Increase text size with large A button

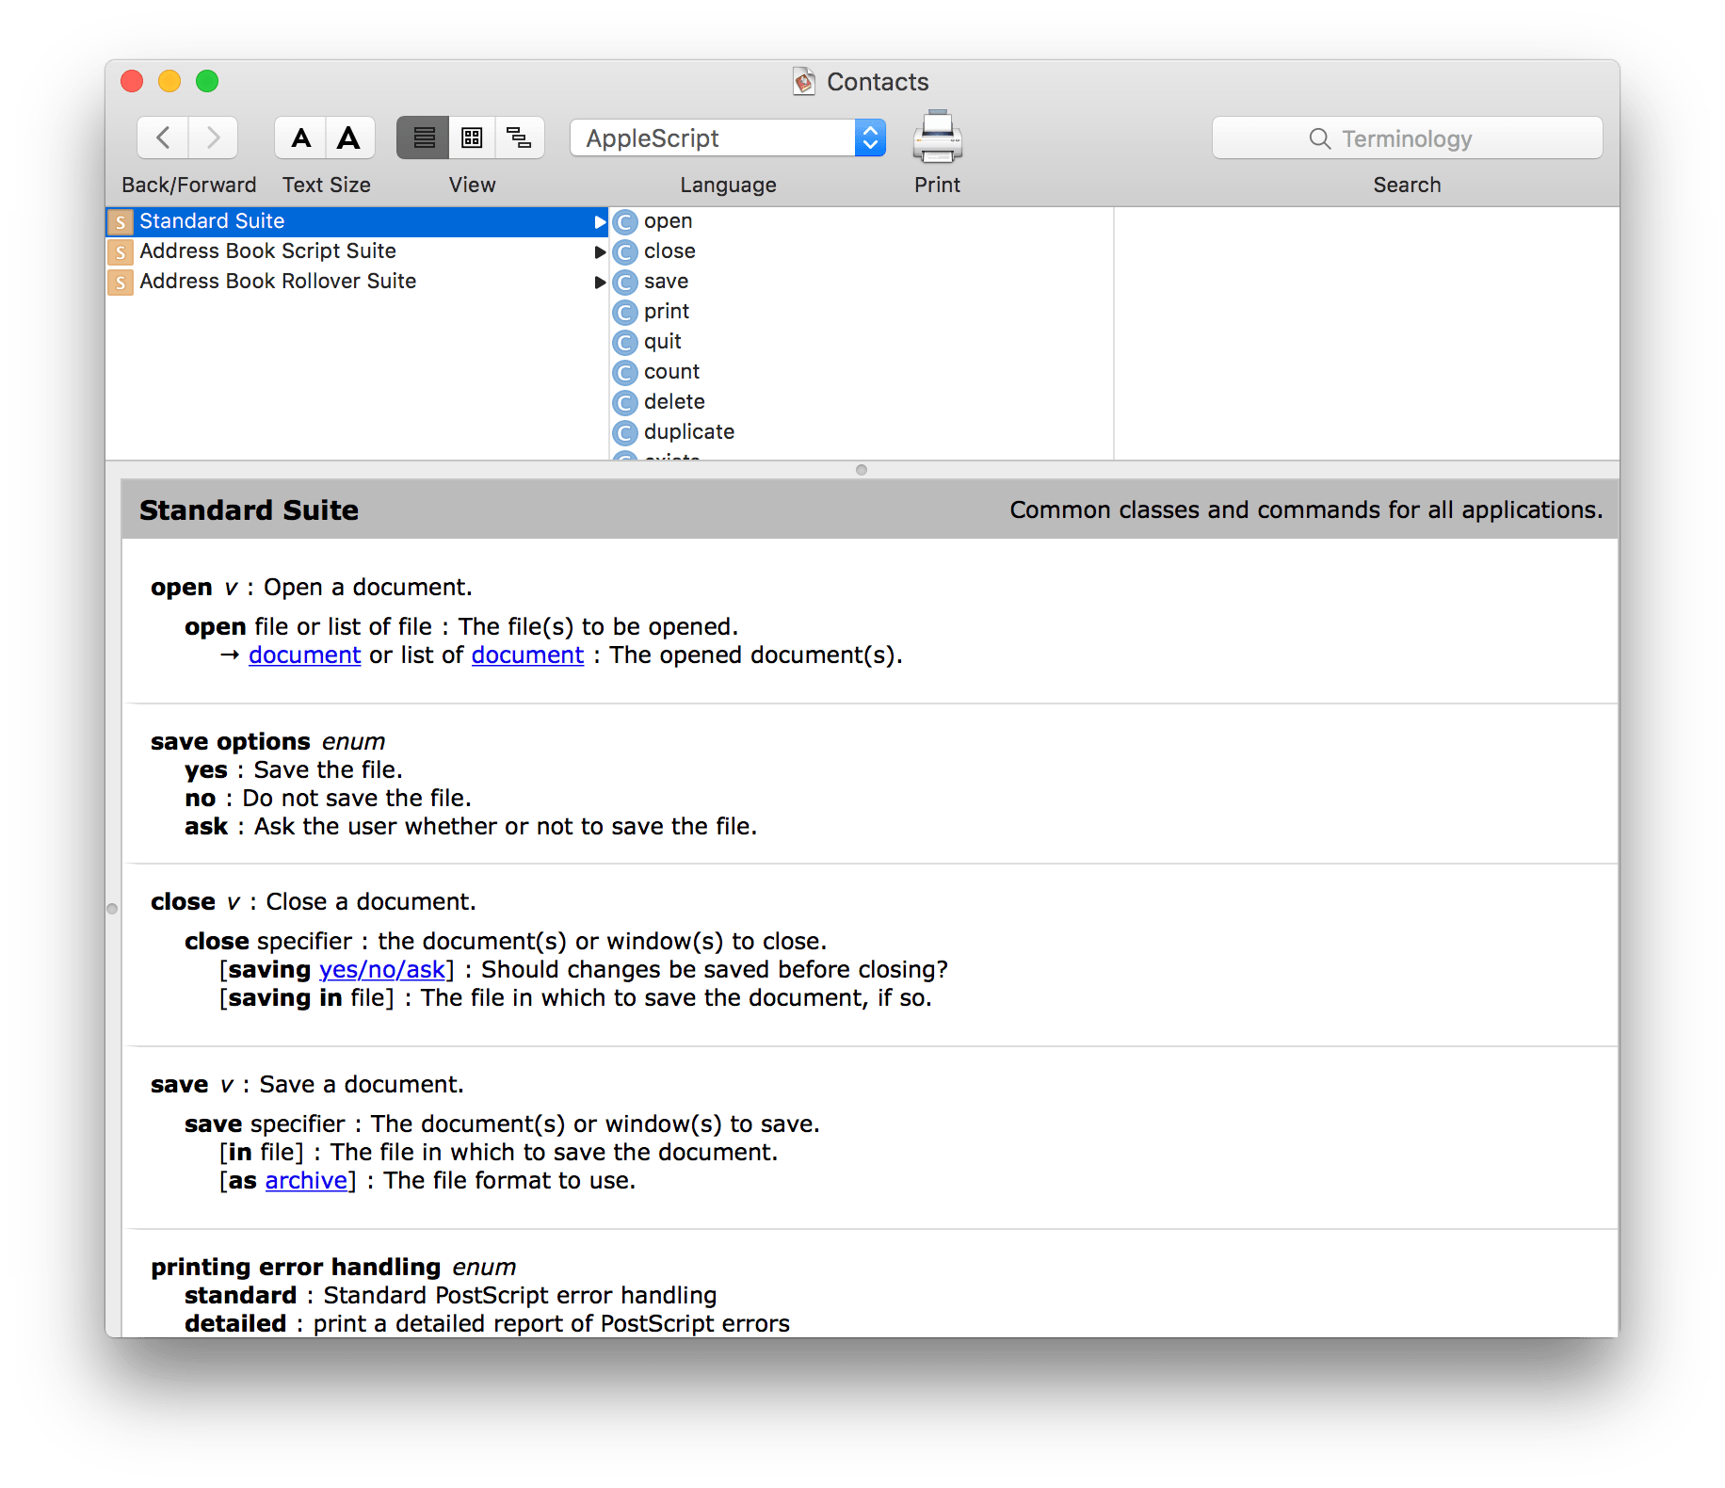click(x=349, y=138)
